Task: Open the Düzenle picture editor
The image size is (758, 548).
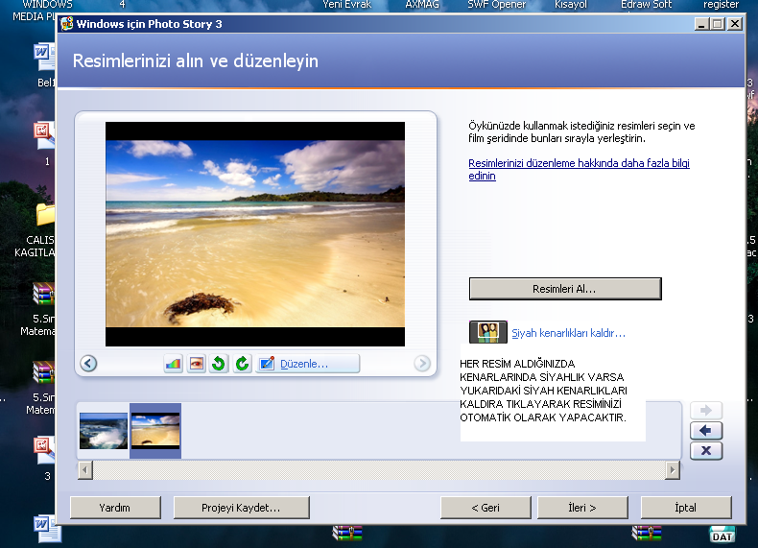Action: point(307,364)
